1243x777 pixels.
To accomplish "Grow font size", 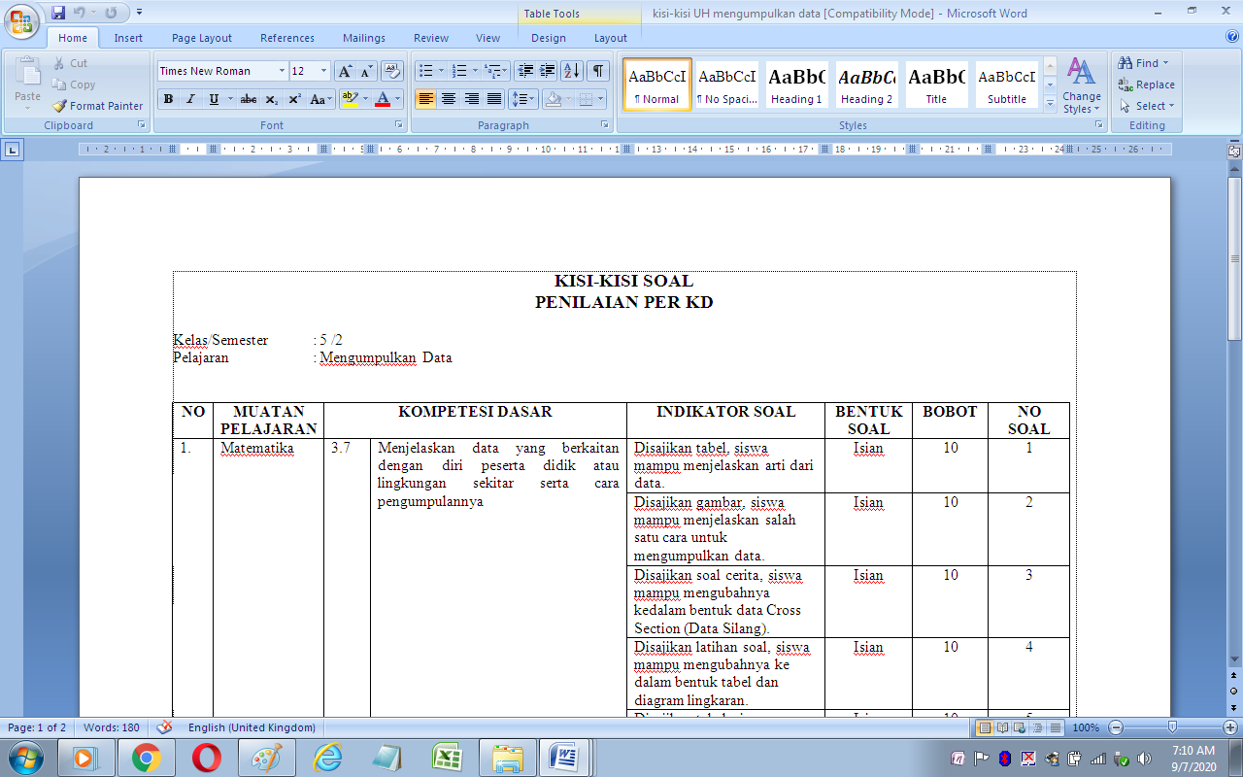I will (345, 71).
